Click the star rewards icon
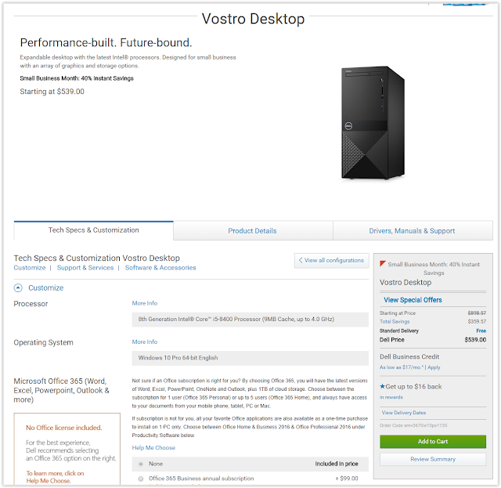 (382, 386)
